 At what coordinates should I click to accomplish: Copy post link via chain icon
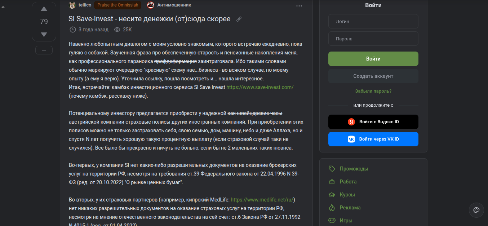(x=239, y=19)
